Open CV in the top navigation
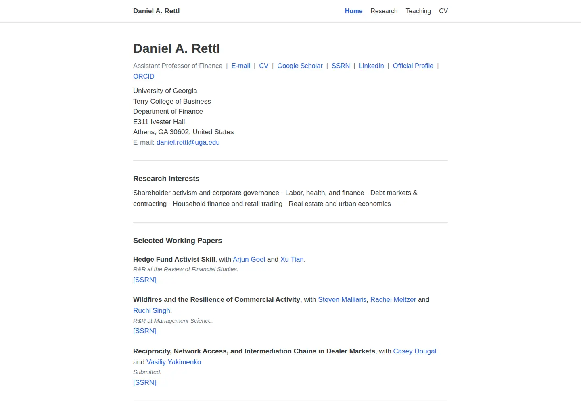581x403 pixels. coord(443,11)
